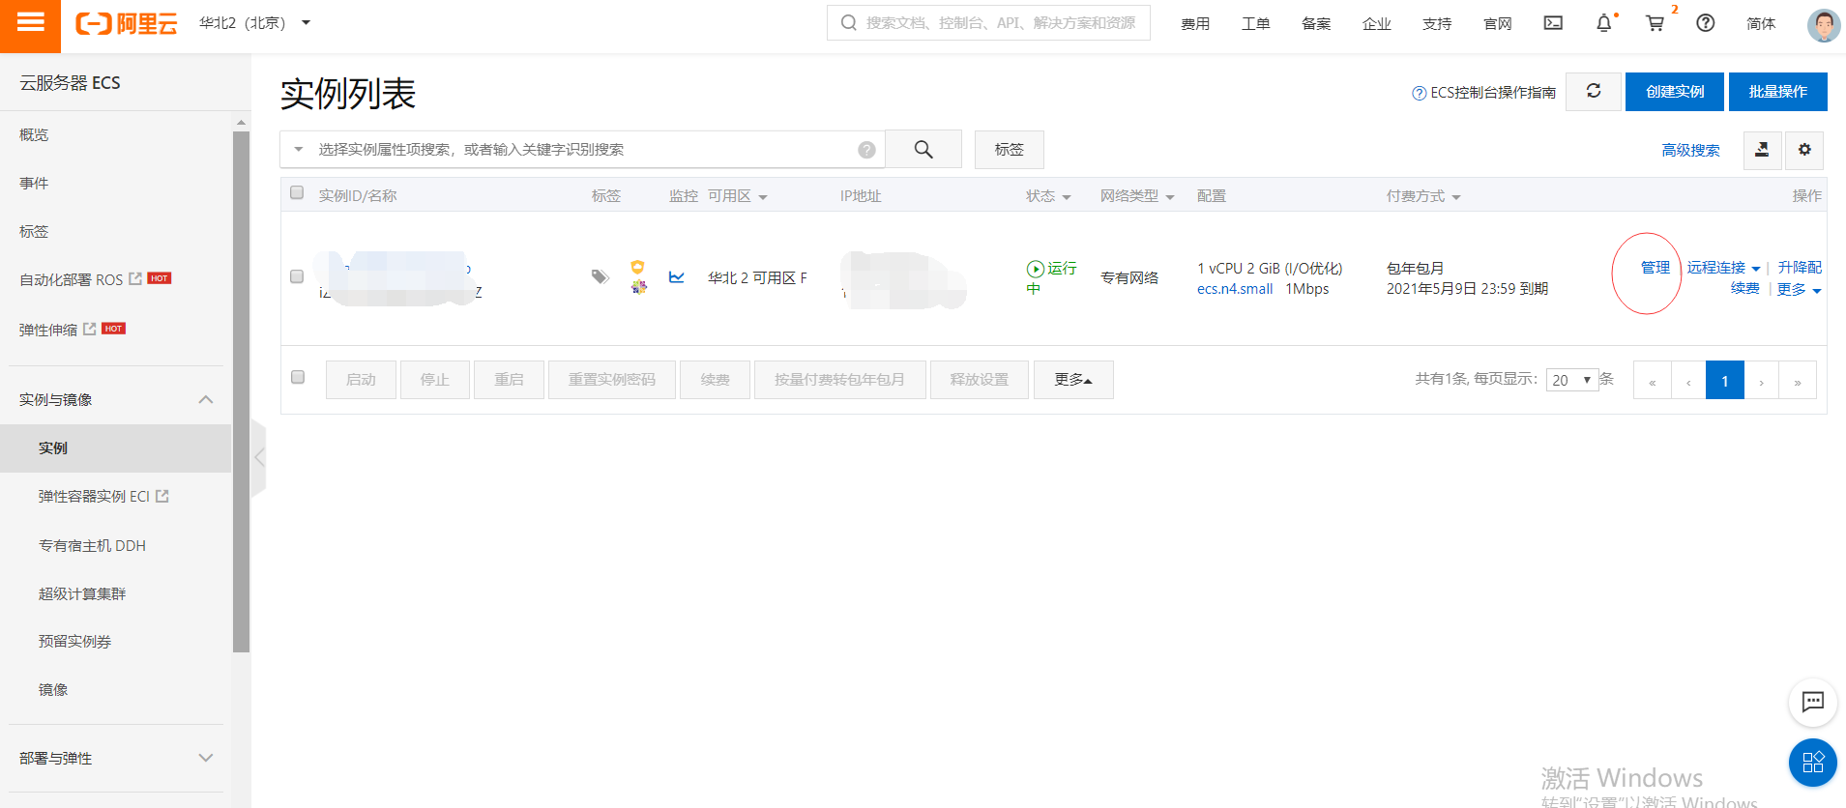Click the instance security shield icon
This screenshot has width=1846, height=808.
pyautogui.click(x=637, y=268)
